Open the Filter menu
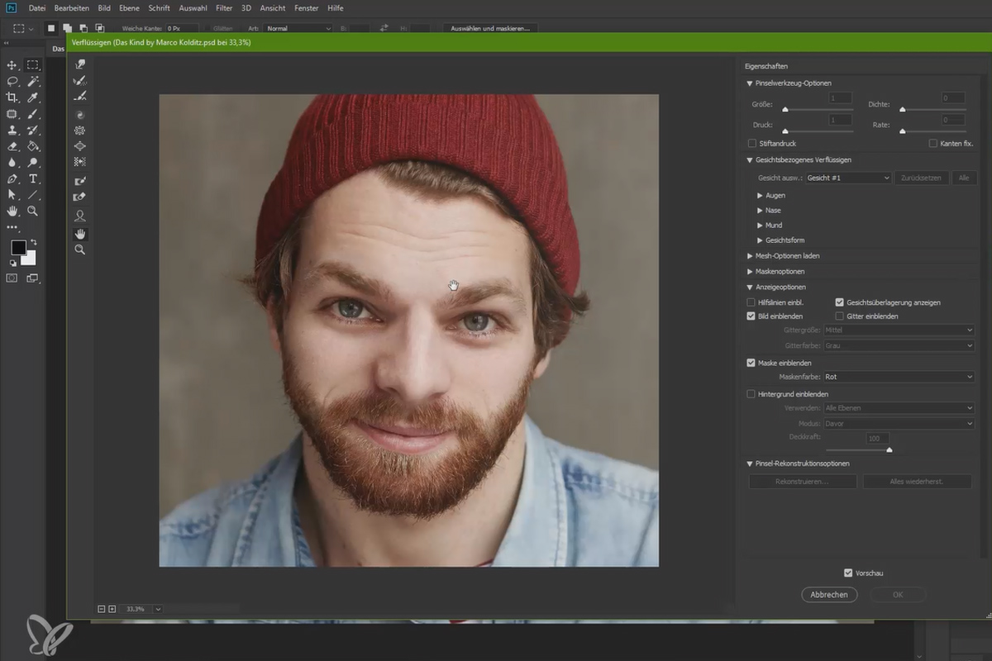The height and width of the screenshot is (661, 992). 224,7
